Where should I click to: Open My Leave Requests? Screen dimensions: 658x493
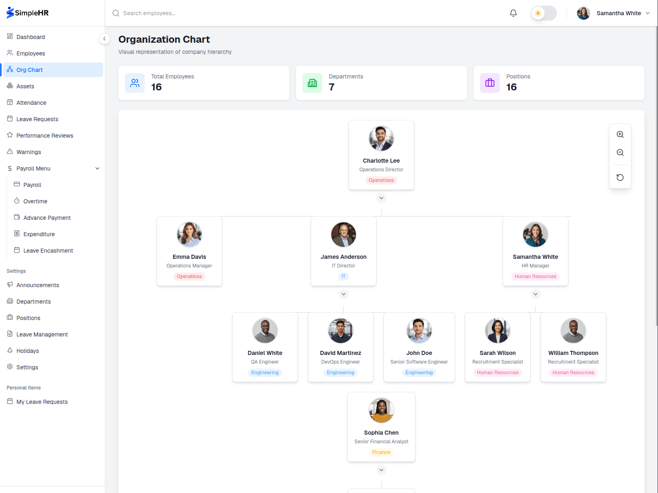pyautogui.click(x=42, y=401)
